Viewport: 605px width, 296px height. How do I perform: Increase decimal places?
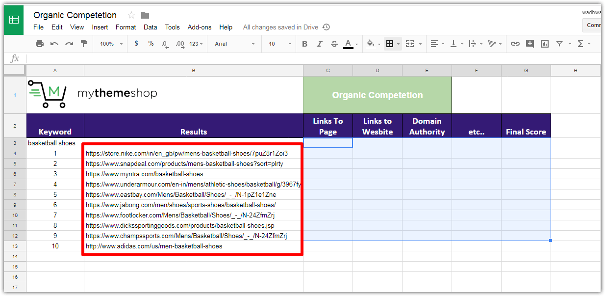[x=180, y=44]
